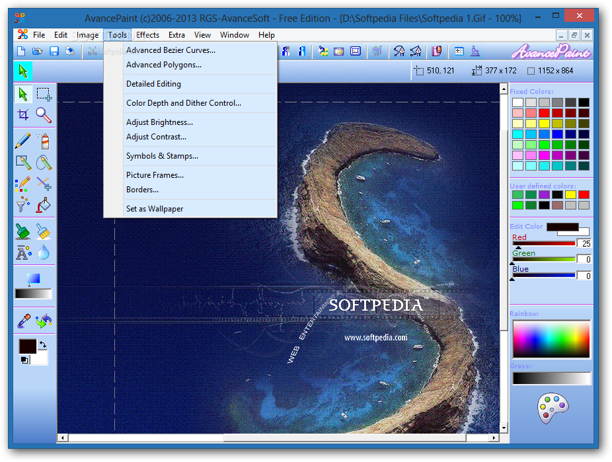Swap foreground and background colors

(43, 344)
